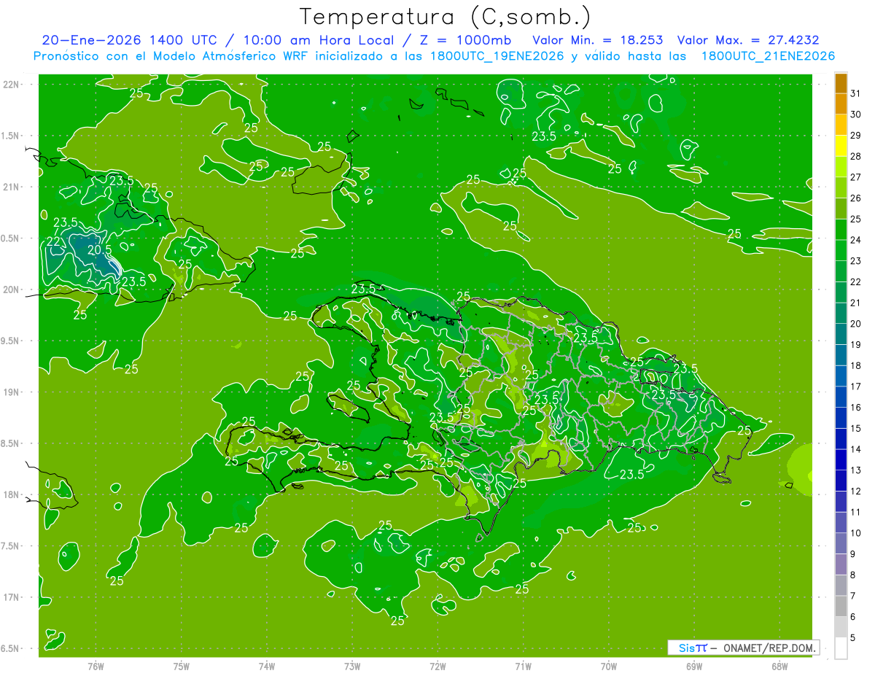Click the latitude label '22N'

[x=11, y=84]
